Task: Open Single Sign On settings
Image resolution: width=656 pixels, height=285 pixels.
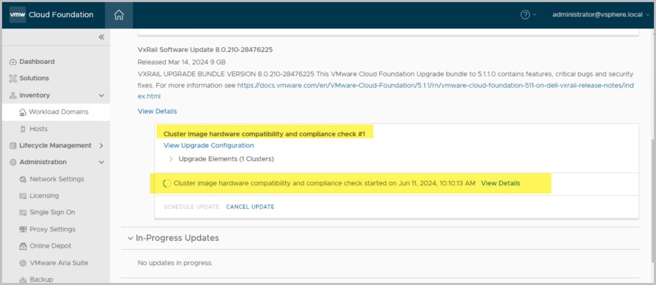Action: [52, 212]
